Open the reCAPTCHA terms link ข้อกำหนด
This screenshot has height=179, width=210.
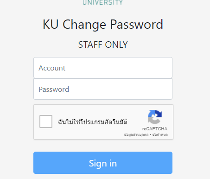pyautogui.click(x=160, y=134)
